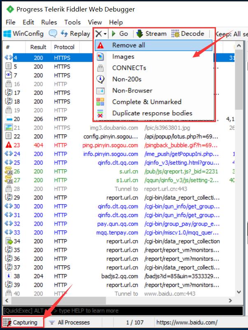Open the Edit menu
Screen dimensions: 248x330
click(x=28, y=22)
